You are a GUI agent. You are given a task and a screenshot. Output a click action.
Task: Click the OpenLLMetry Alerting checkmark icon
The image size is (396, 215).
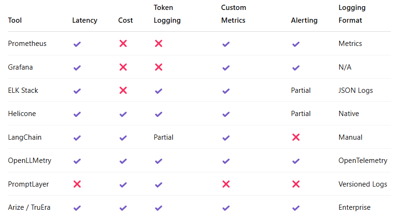(x=296, y=161)
